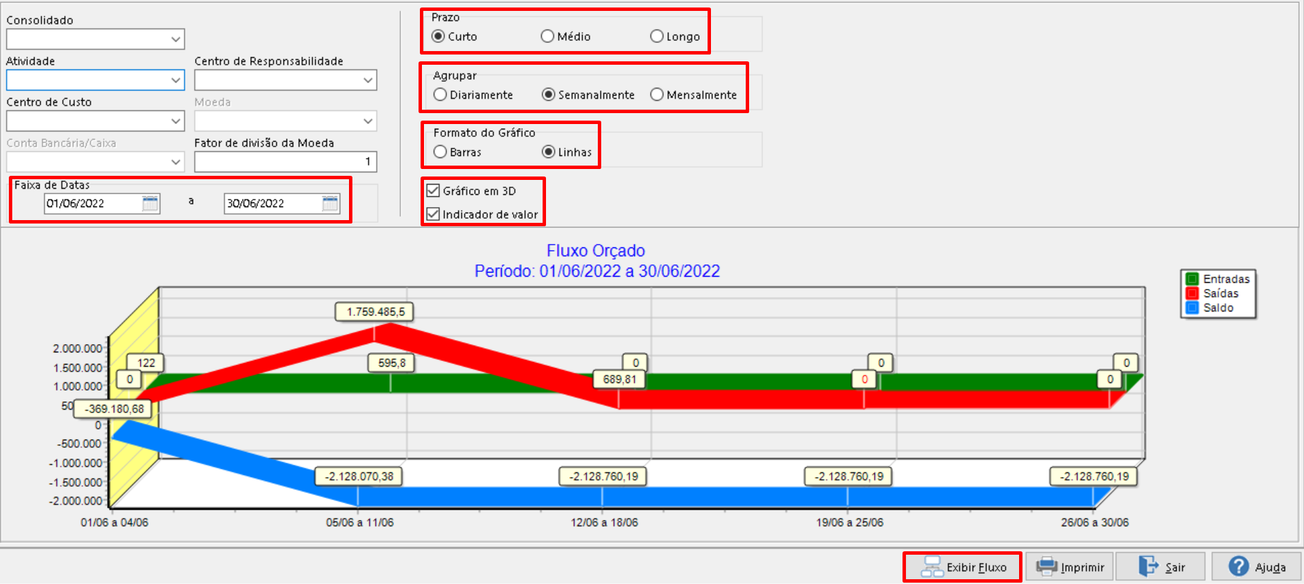This screenshot has width=1304, height=584.
Task: Click the 689,81 value label
Action: coord(620,380)
